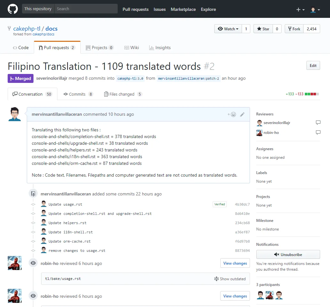Open the cakephp-tl owner link
This screenshot has width=330, height=307.
[27, 29]
